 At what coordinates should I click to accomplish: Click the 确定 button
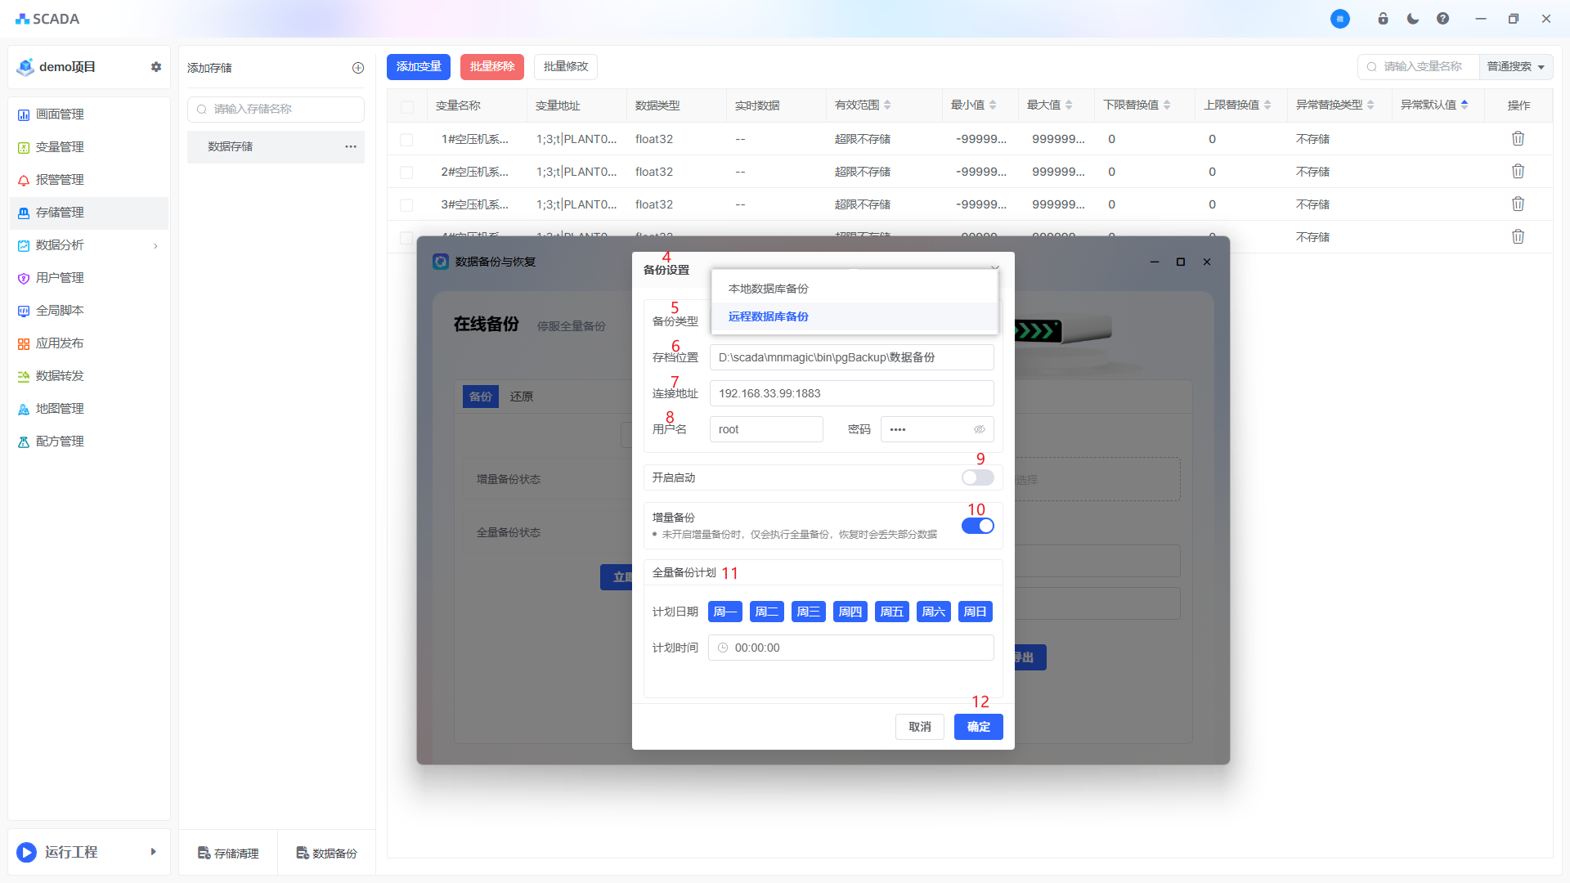(x=978, y=727)
